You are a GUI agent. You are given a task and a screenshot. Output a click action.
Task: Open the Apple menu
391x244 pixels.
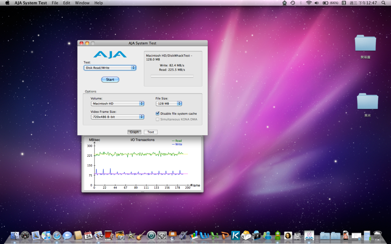(x=7, y=3)
